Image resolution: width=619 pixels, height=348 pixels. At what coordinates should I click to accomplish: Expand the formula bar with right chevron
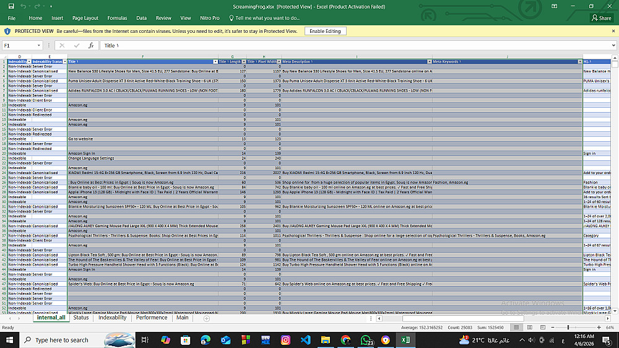(x=613, y=45)
